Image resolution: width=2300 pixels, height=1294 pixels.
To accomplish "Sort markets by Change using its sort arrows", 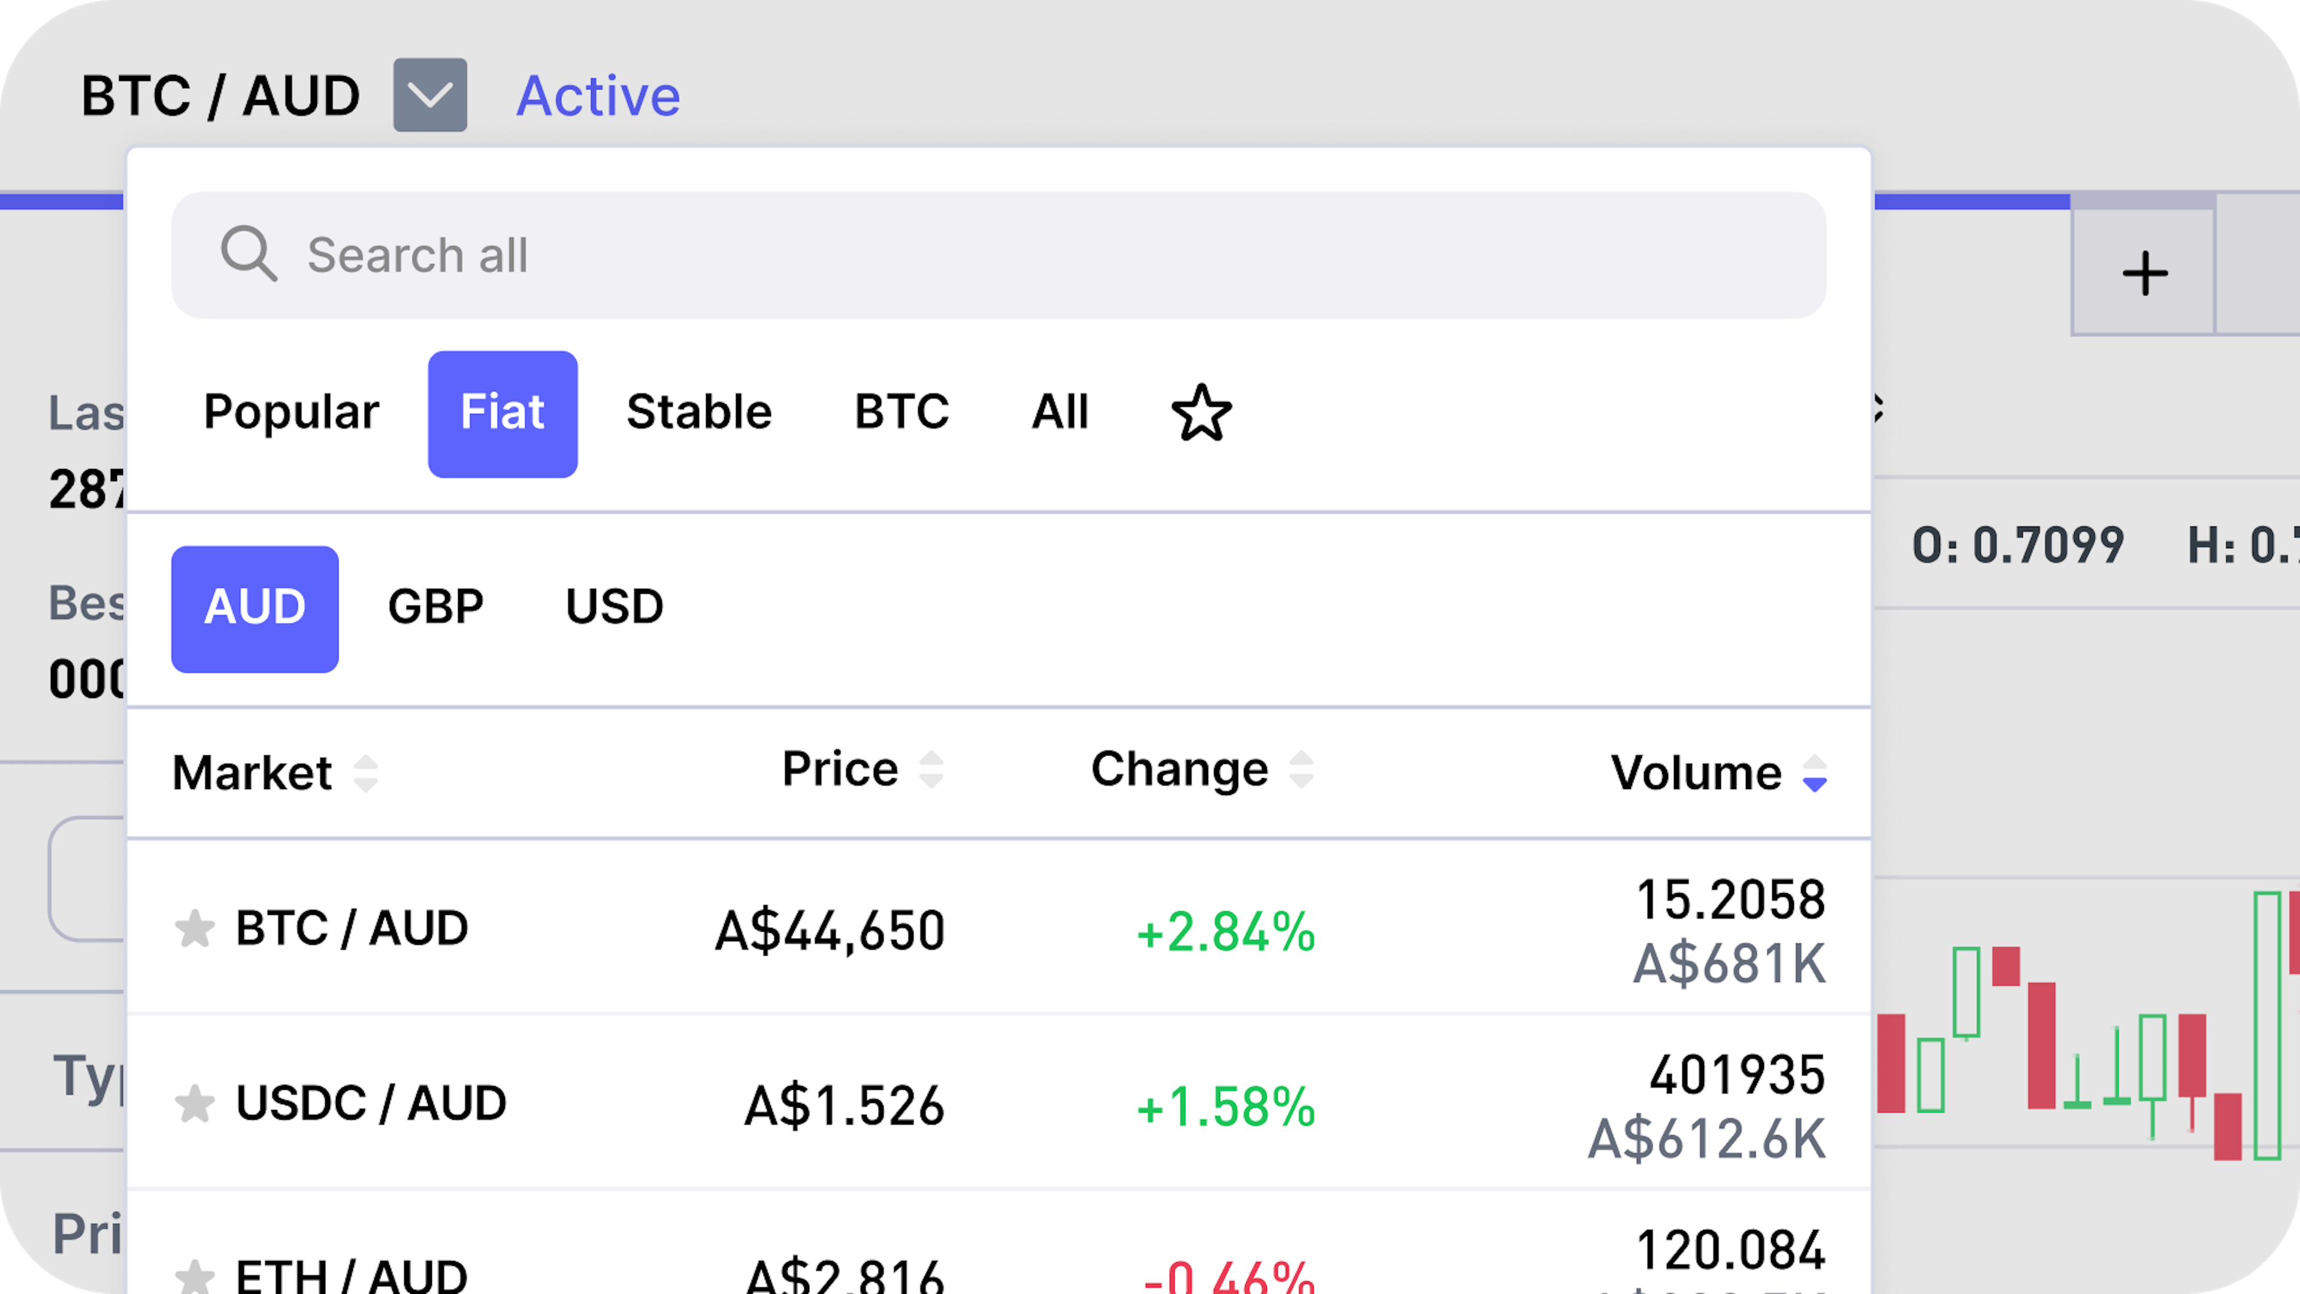I will pos(1303,768).
